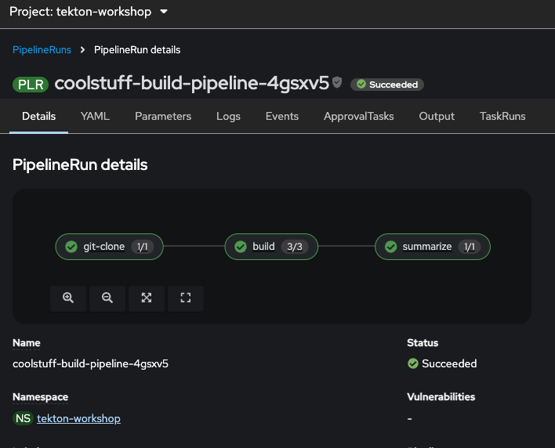Open the TaskRuns tab
This screenshot has height=448, width=555.
click(x=502, y=116)
